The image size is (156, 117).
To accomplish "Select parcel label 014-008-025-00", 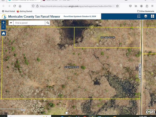I will click(108, 37).
